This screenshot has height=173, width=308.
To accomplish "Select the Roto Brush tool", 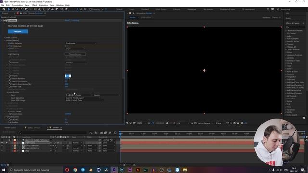I will (x=62, y=9).
